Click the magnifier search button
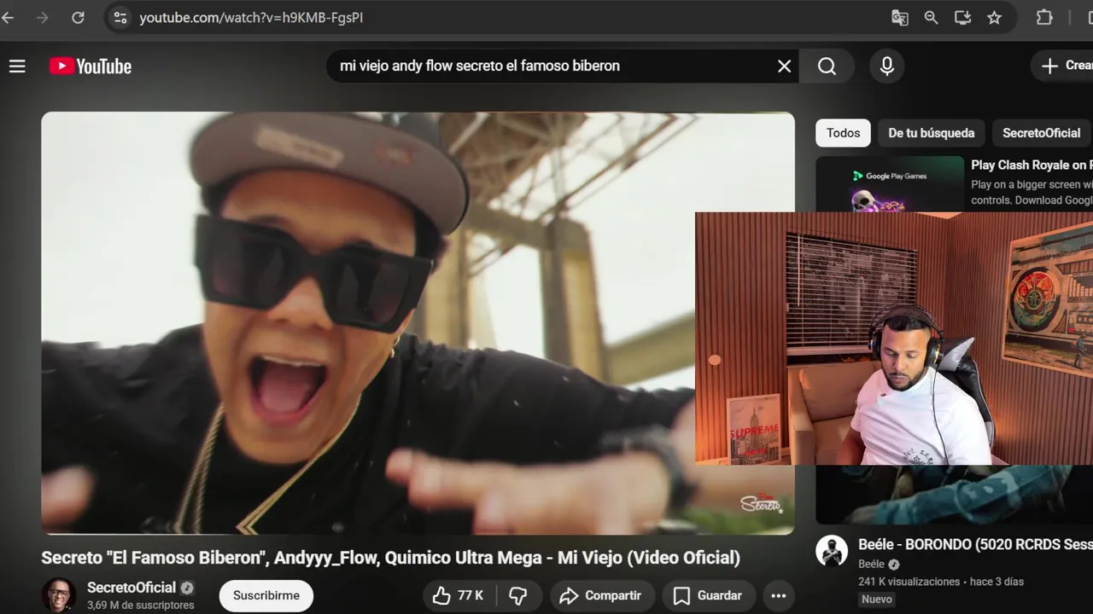This screenshot has width=1093, height=614. point(827,67)
